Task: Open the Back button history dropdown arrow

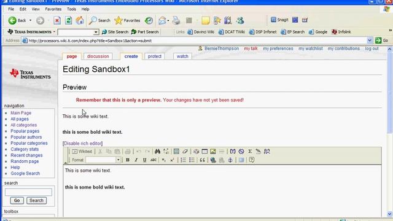Action: pyautogui.click(x=30, y=20)
